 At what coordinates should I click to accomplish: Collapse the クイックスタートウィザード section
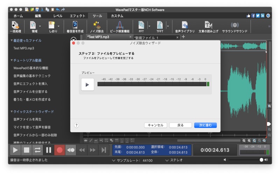(x=12, y=112)
